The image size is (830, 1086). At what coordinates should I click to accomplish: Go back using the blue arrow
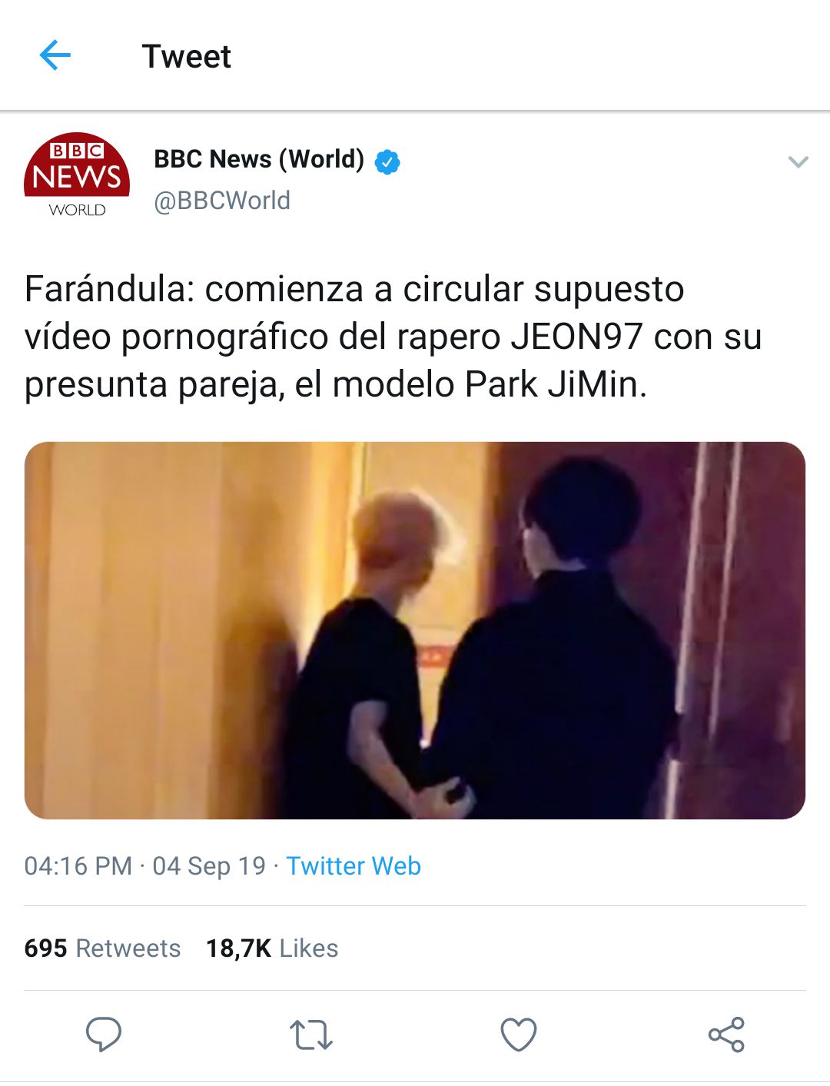[x=55, y=56]
